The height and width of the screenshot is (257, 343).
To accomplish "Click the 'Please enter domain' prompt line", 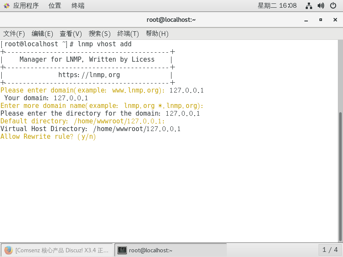I will [102, 90].
